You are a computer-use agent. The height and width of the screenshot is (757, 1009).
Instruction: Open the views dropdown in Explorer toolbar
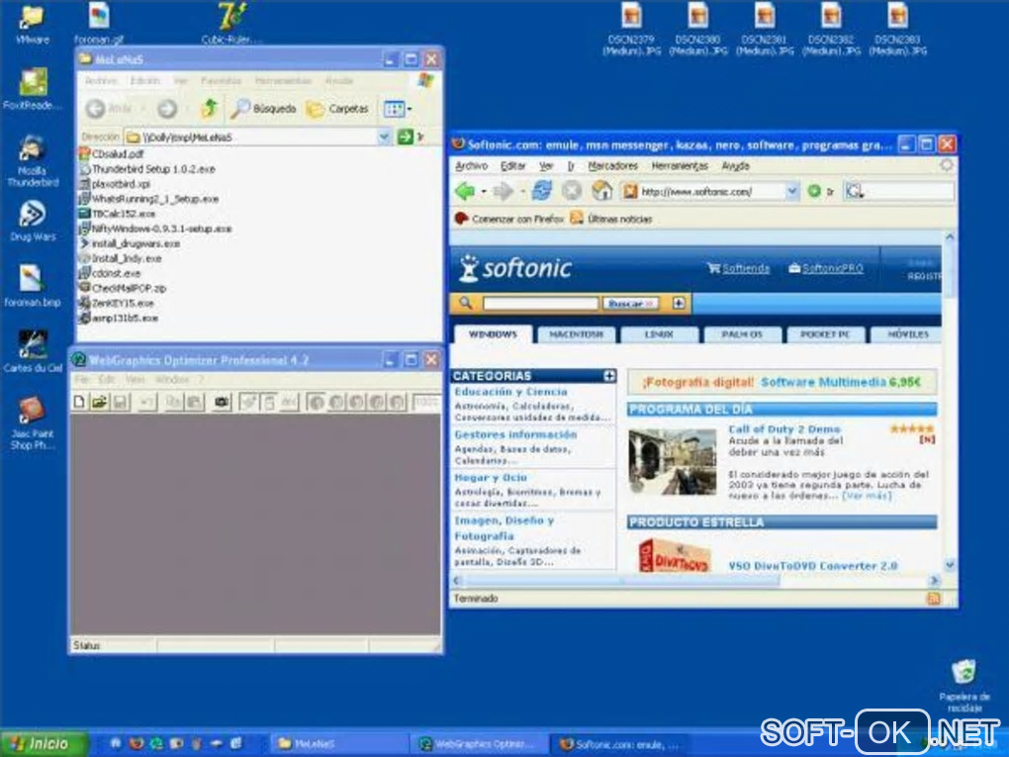point(398,109)
